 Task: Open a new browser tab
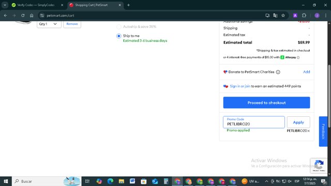[x=128, y=5]
